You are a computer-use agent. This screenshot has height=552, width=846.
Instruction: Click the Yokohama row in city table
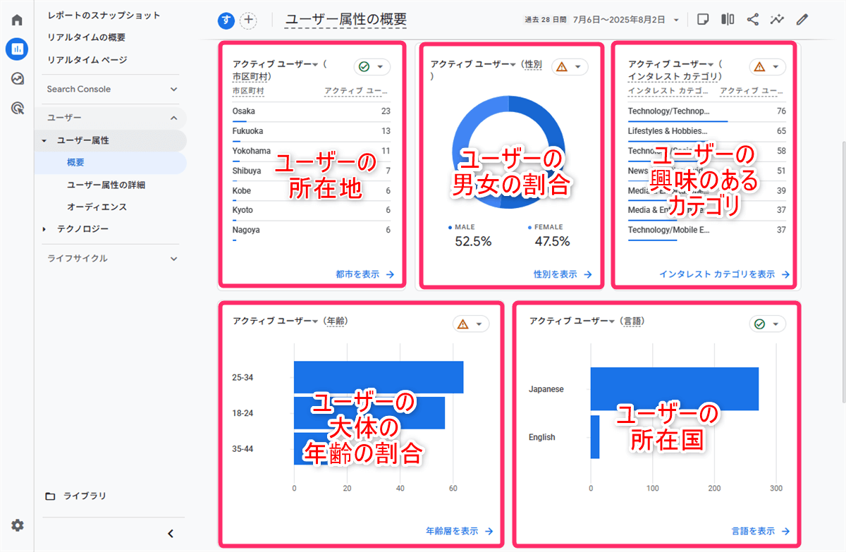[311, 152]
